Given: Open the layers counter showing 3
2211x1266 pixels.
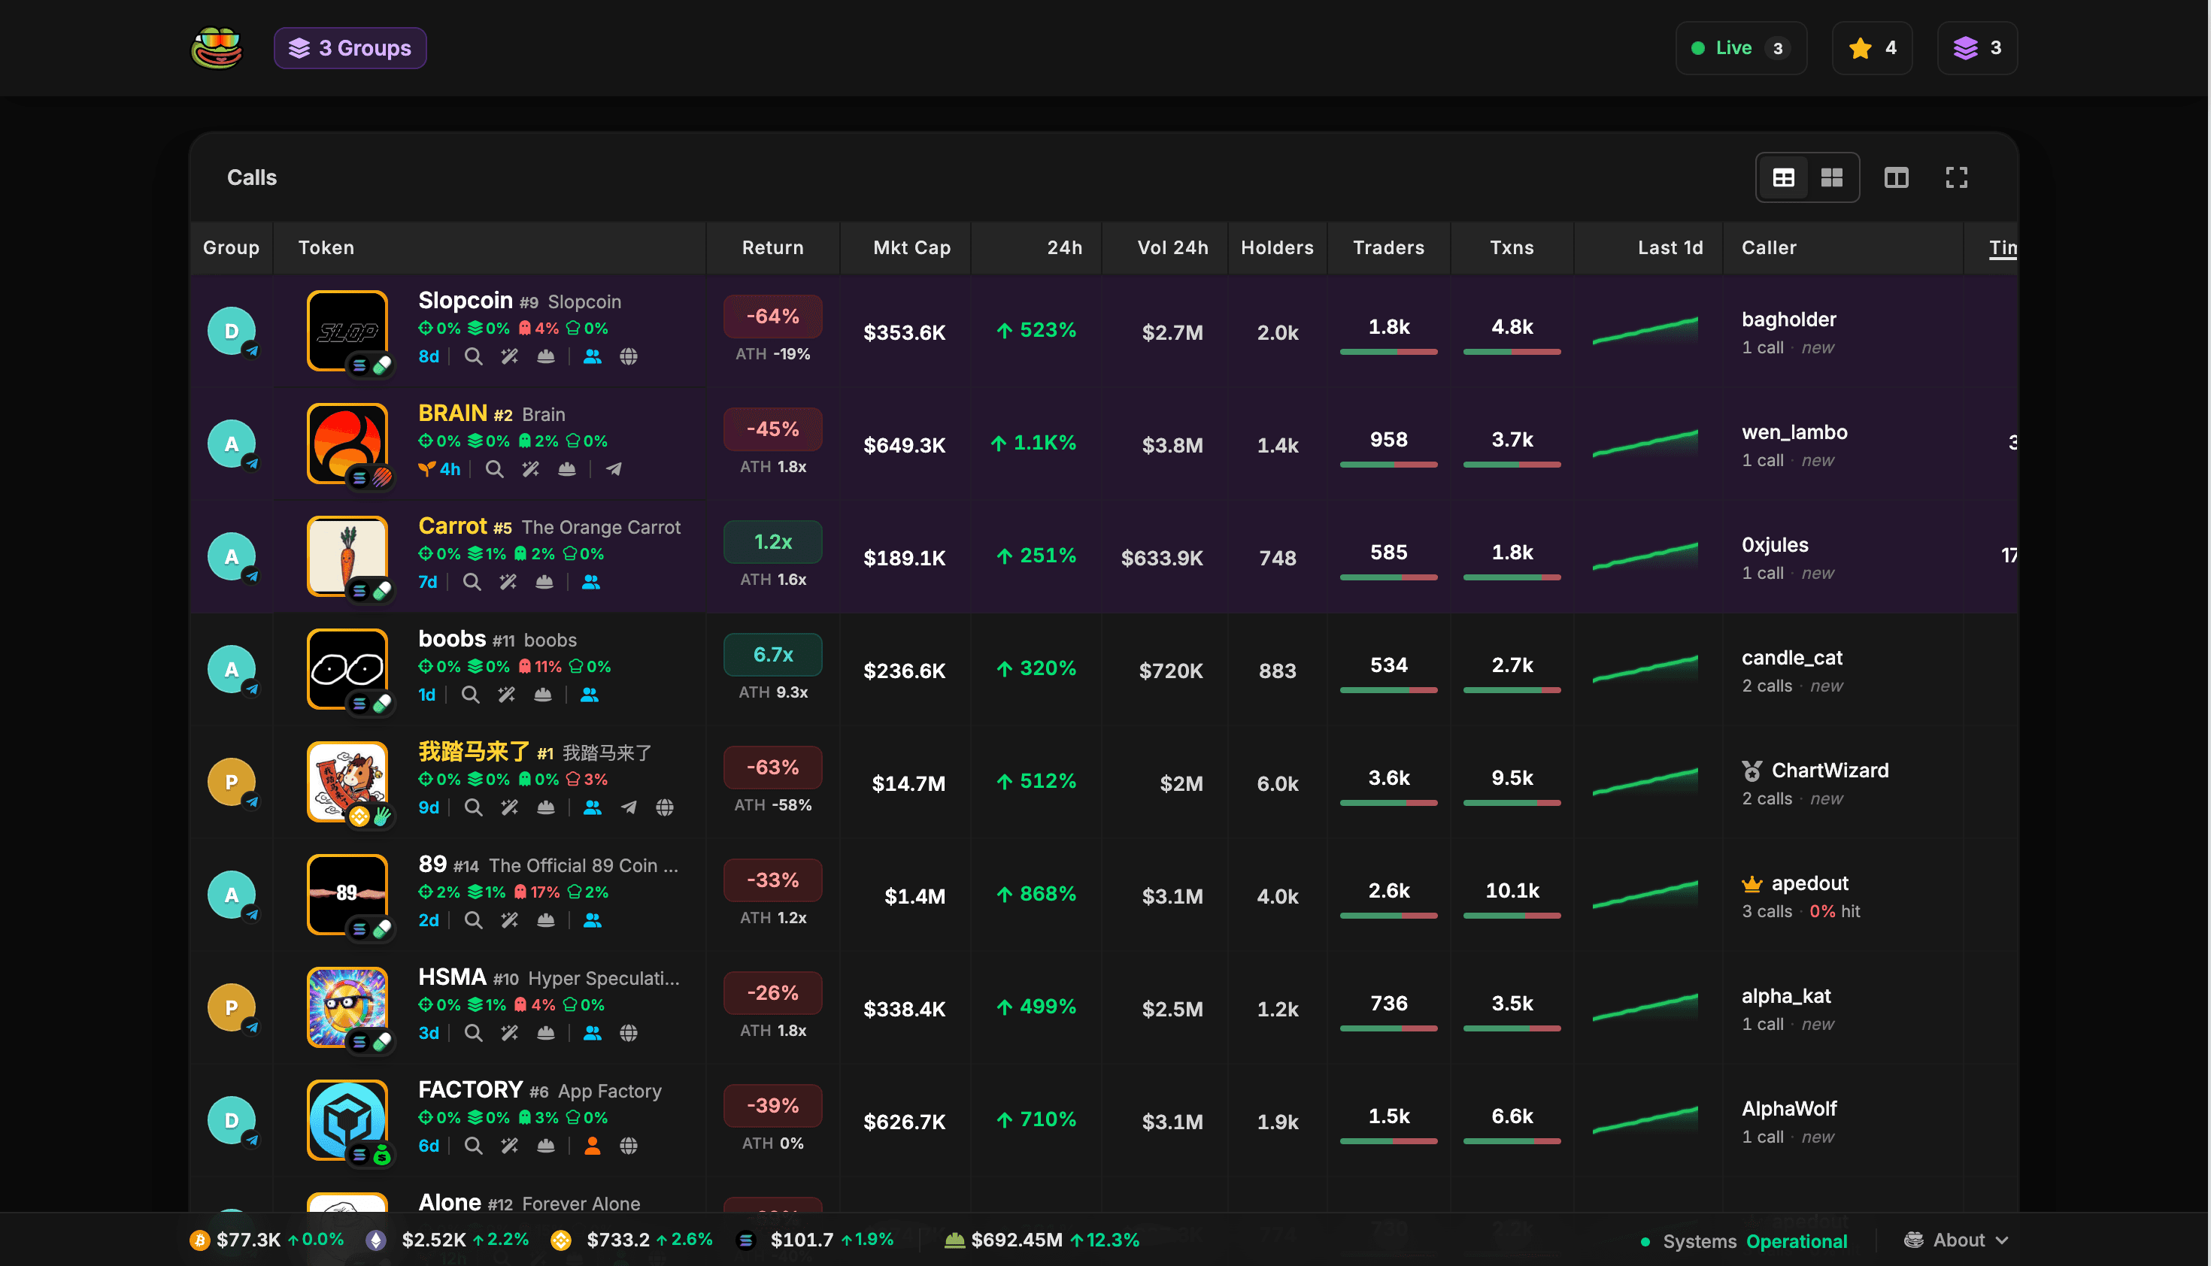Looking at the screenshot, I should click(1977, 48).
